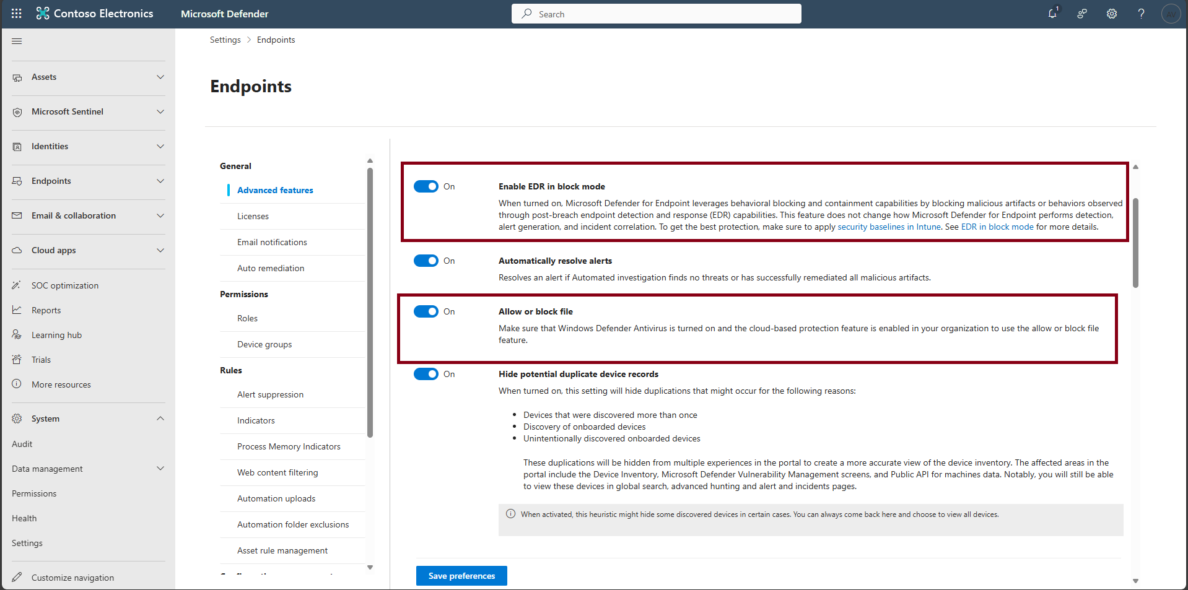This screenshot has height=590, width=1188.
Task: Click the Email & collaboration envelope icon
Action: (x=17, y=215)
